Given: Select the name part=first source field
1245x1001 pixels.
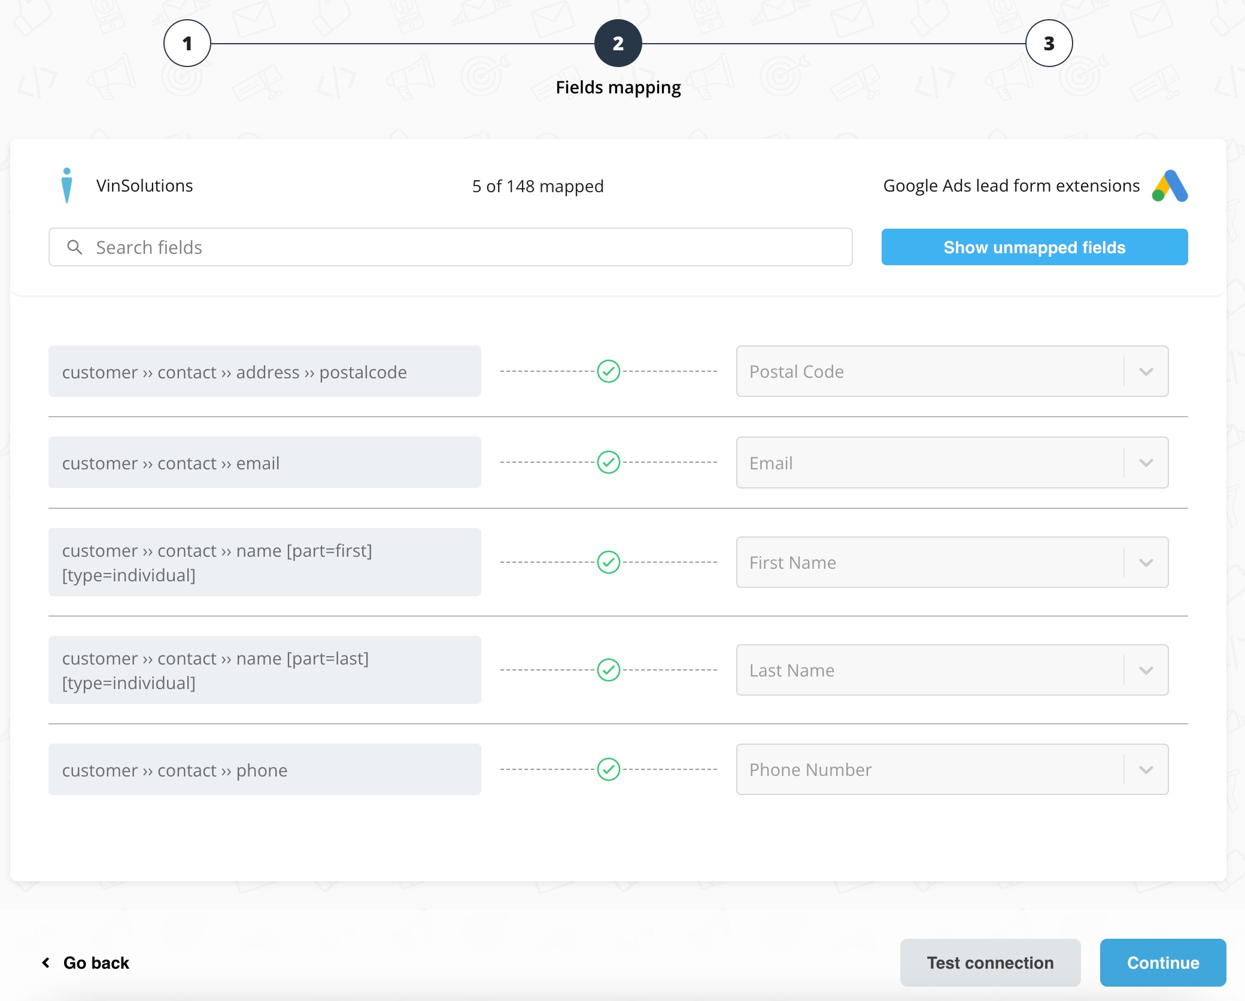Looking at the screenshot, I should pos(265,562).
